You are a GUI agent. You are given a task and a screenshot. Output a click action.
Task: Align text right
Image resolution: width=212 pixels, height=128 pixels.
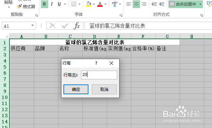pos(144,4)
